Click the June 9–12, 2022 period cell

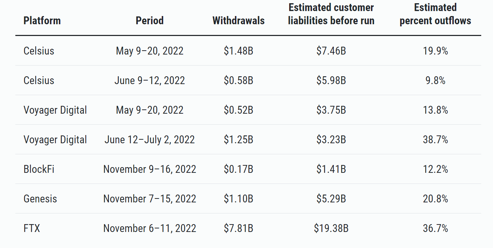(x=150, y=81)
